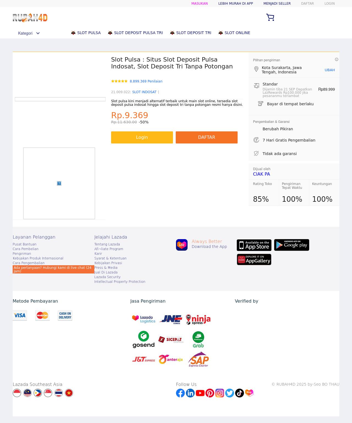
Task: Click the Instagram social icon
Action: coord(220,393)
